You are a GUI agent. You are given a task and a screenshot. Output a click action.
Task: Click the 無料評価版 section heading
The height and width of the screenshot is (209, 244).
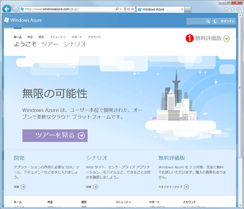172,158
